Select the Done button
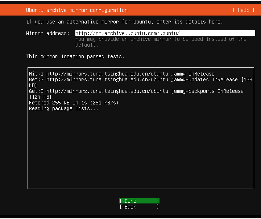This screenshot has height=219, width=261. click(139, 201)
